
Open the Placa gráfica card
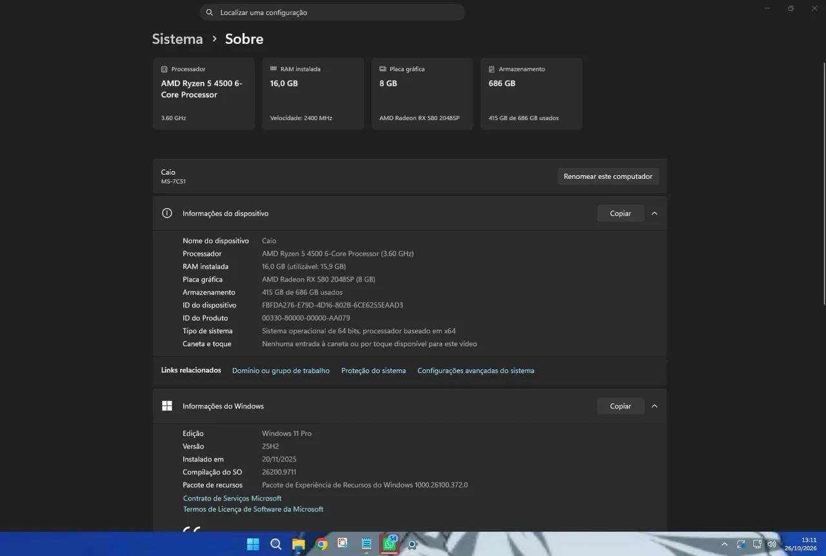422,94
